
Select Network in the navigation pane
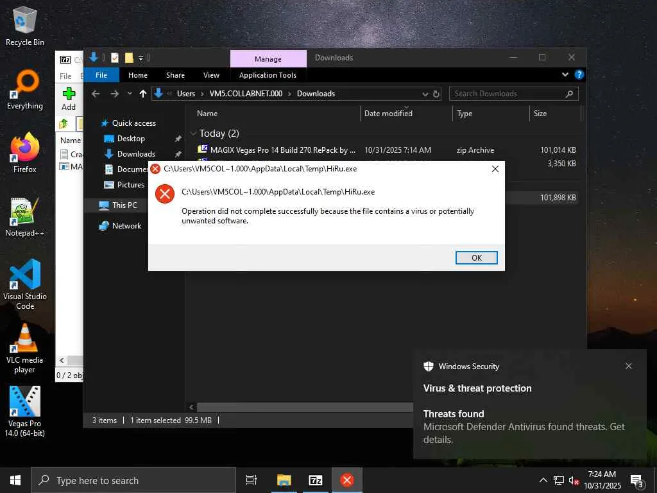126,226
